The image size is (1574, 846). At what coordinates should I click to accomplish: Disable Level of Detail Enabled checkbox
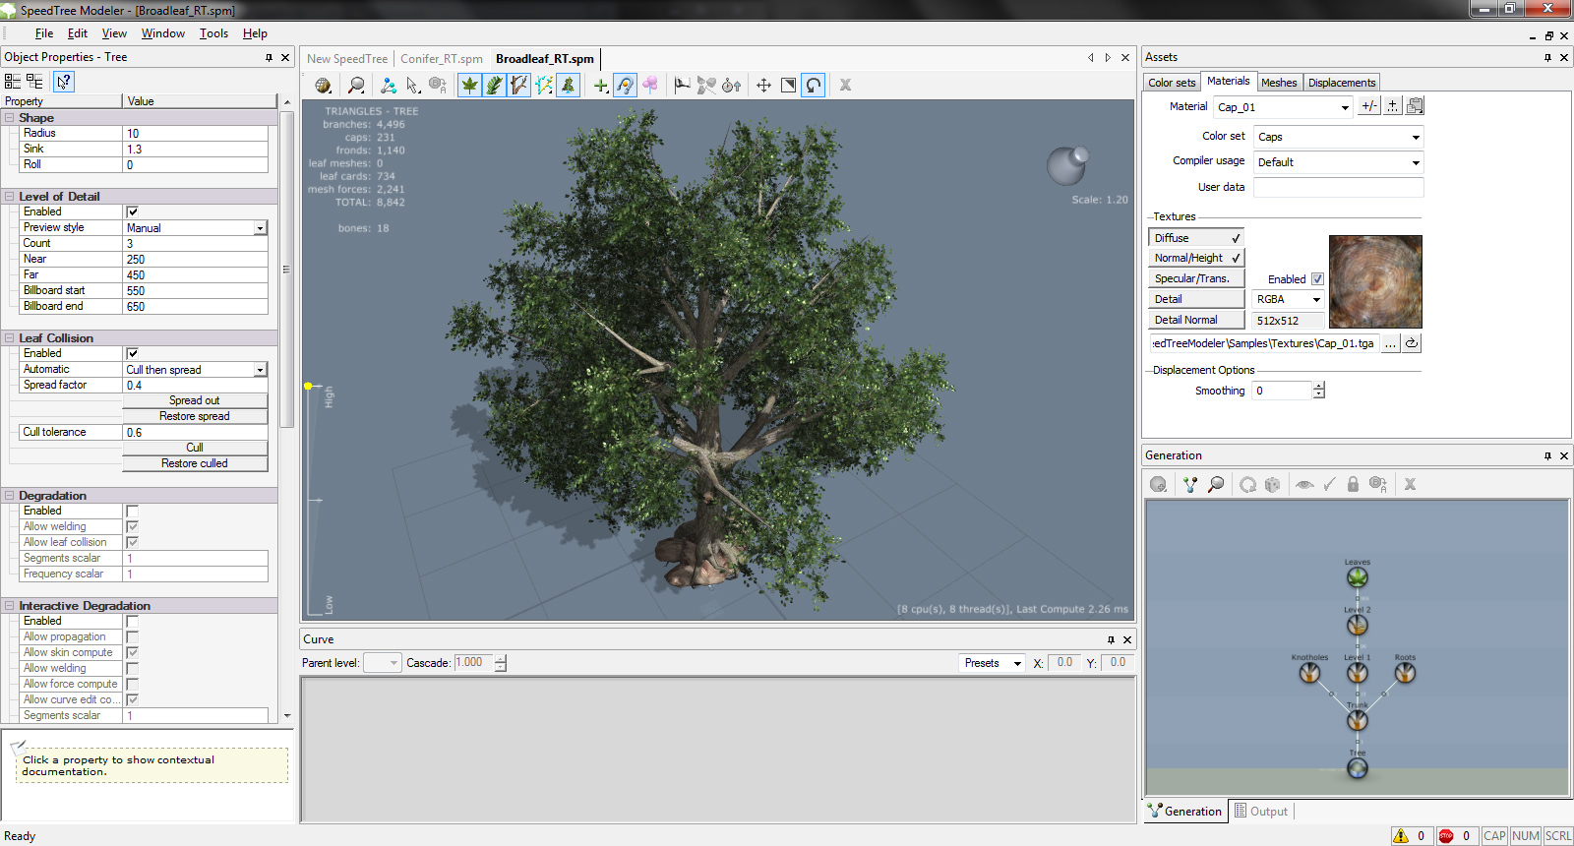click(133, 211)
